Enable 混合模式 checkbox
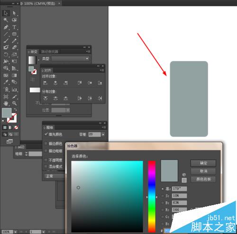Image resolution: width=237 pixels, height=234 pixels. tap(46, 166)
